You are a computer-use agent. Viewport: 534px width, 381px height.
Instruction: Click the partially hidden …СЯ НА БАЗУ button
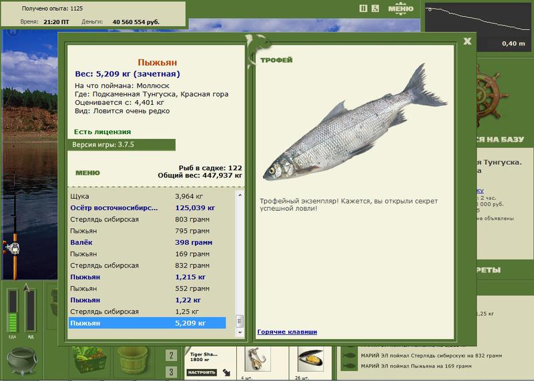[x=500, y=139]
